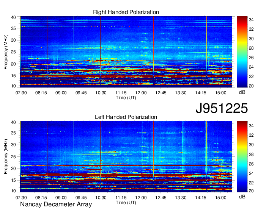Click the "22" value on the upper color bar
This screenshot has width=258, height=209.
(x=251, y=76)
